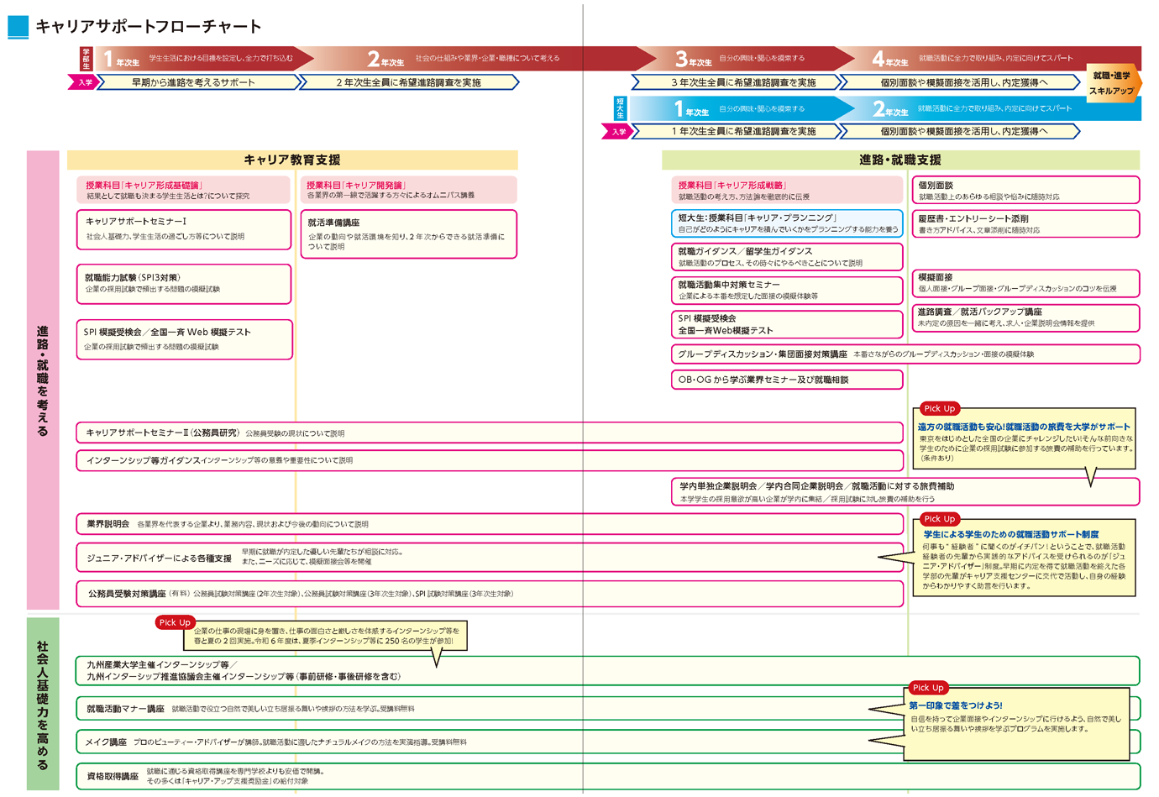The image size is (1159, 797).
Task: Click the 学部生 3年次生 timeline arrow
Action: tap(739, 59)
